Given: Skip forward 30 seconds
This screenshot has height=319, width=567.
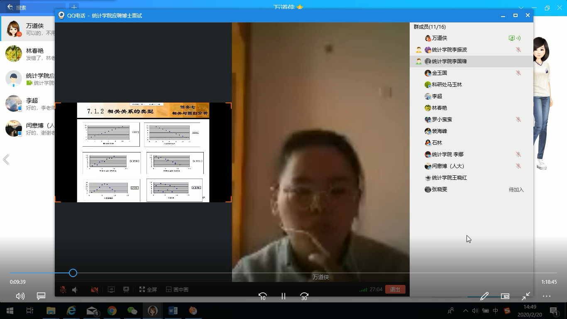Looking at the screenshot, I should click(304, 296).
